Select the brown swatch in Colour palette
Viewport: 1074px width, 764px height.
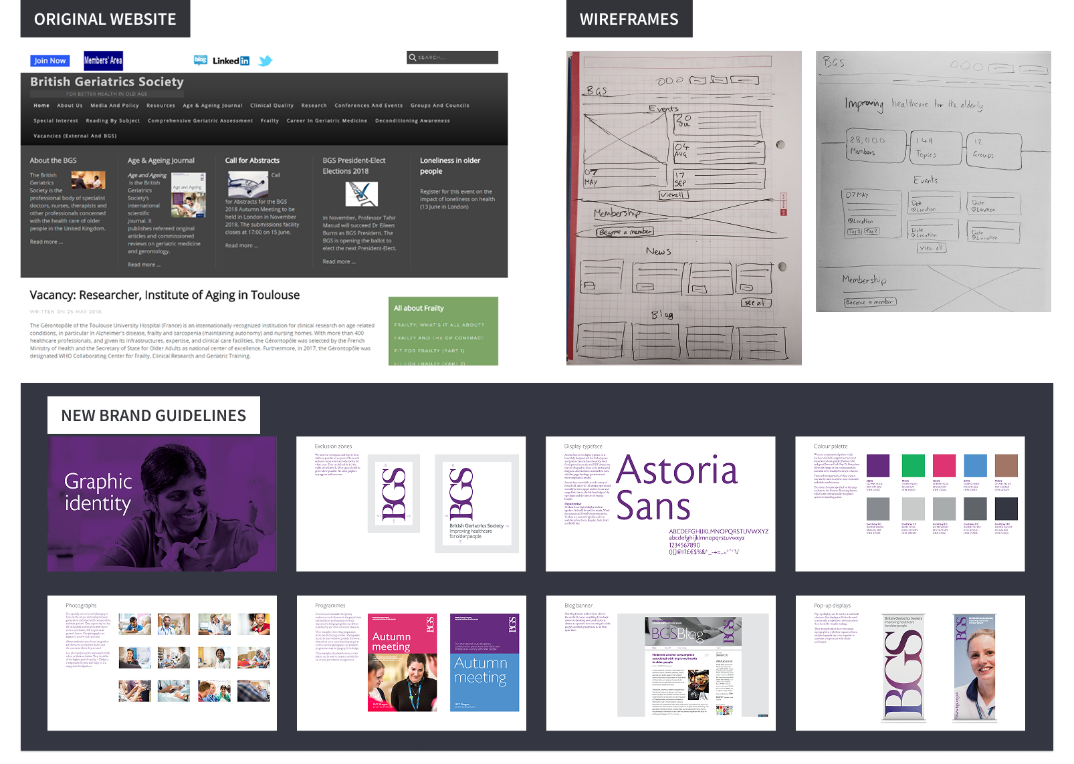coord(1006,465)
